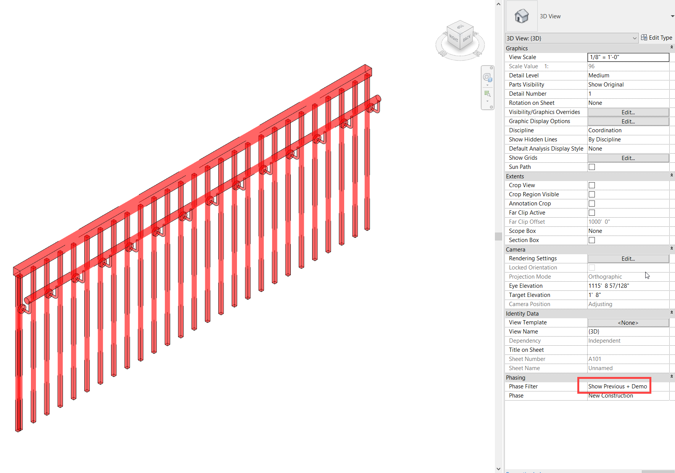The width and height of the screenshot is (675, 473).
Task: Click the Top face of the ViewCube
Action: click(x=460, y=27)
